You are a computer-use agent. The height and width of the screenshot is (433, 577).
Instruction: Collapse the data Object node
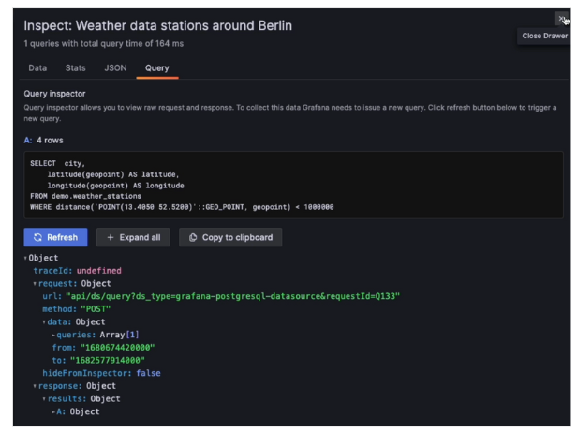point(44,322)
